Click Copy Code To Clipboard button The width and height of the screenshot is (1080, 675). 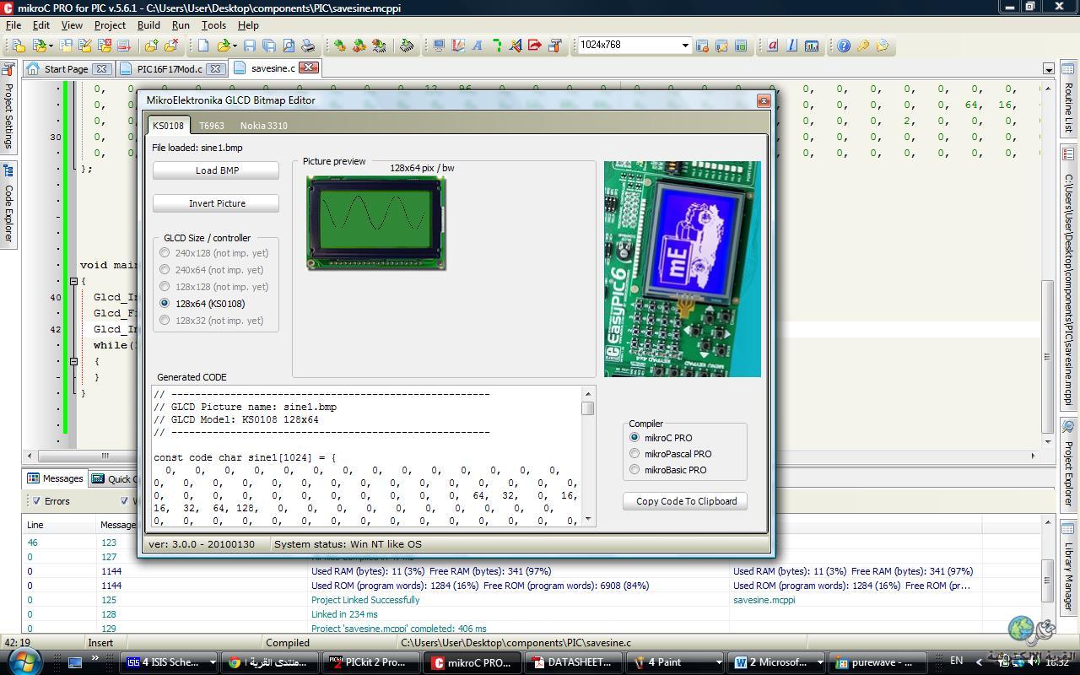point(686,501)
